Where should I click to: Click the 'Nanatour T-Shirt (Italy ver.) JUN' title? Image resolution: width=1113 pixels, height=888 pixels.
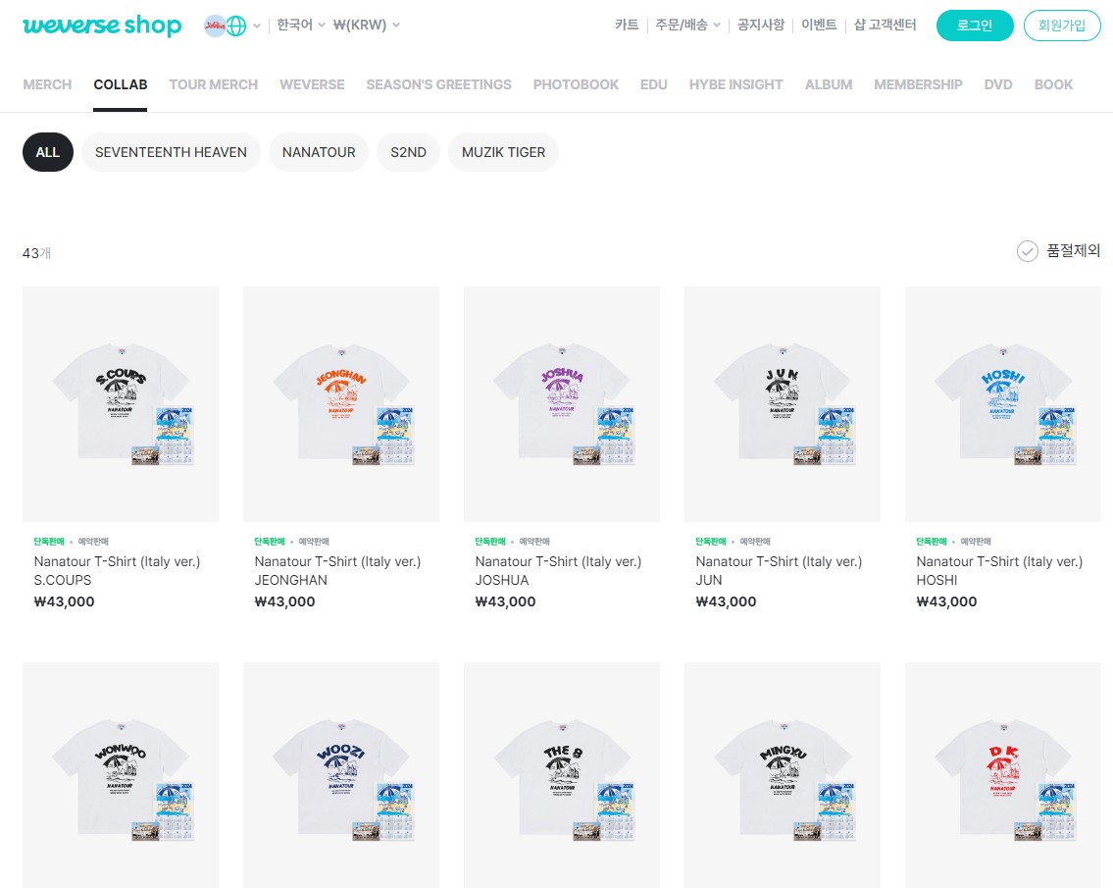coord(779,570)
